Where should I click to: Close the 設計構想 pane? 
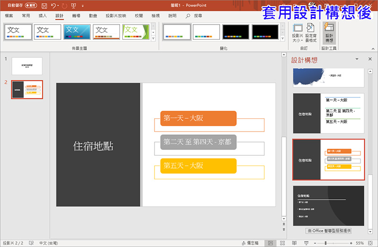click(370, 59)
